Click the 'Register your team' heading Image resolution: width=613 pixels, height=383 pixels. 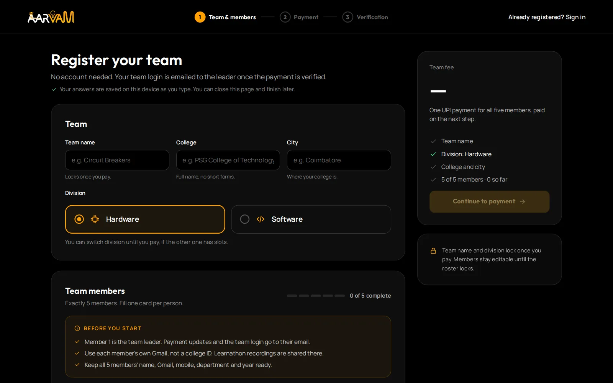point(116,60)
